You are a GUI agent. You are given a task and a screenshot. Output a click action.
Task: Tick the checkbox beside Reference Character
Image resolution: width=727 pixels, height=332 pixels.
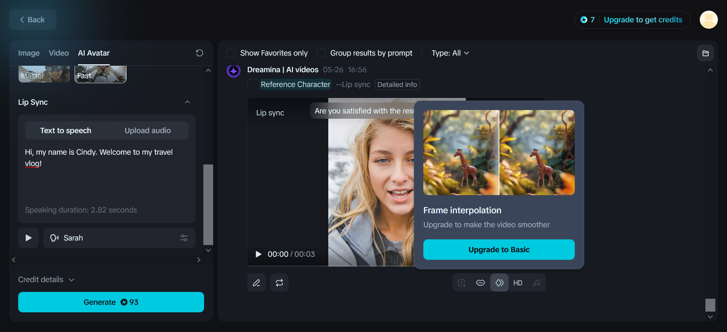pos(253,84)
